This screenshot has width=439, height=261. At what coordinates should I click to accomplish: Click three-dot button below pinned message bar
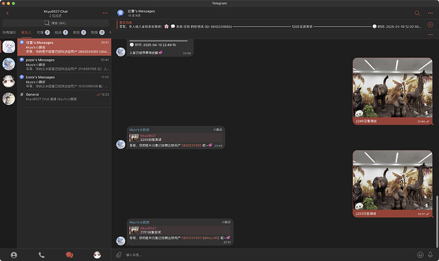tap(430, 35)
